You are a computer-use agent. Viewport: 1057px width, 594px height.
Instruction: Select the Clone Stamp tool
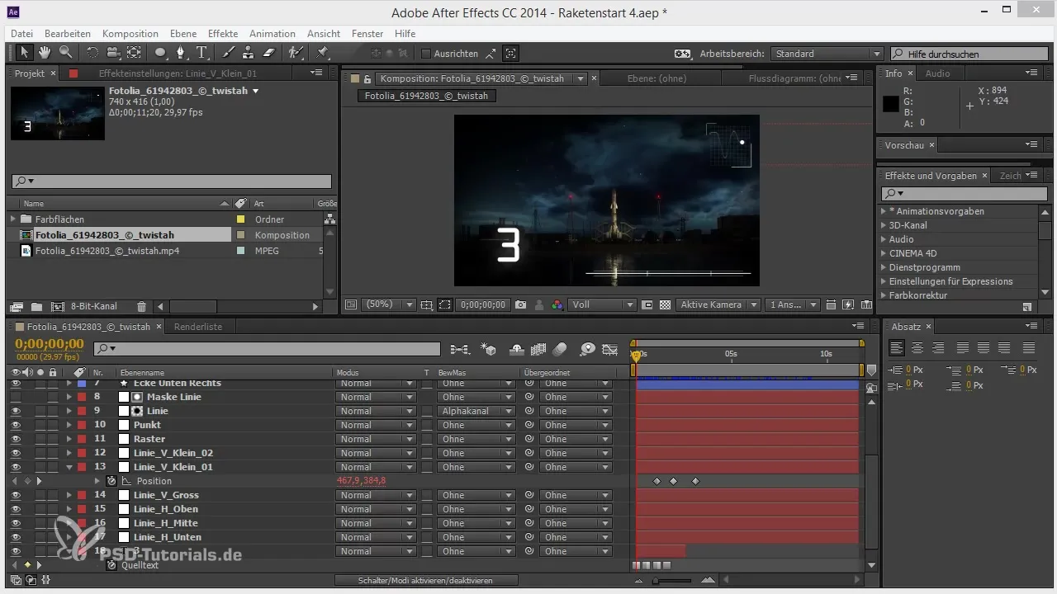[248, 53]
